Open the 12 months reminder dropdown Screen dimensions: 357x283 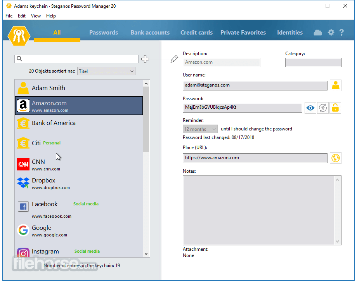point(200,129)
